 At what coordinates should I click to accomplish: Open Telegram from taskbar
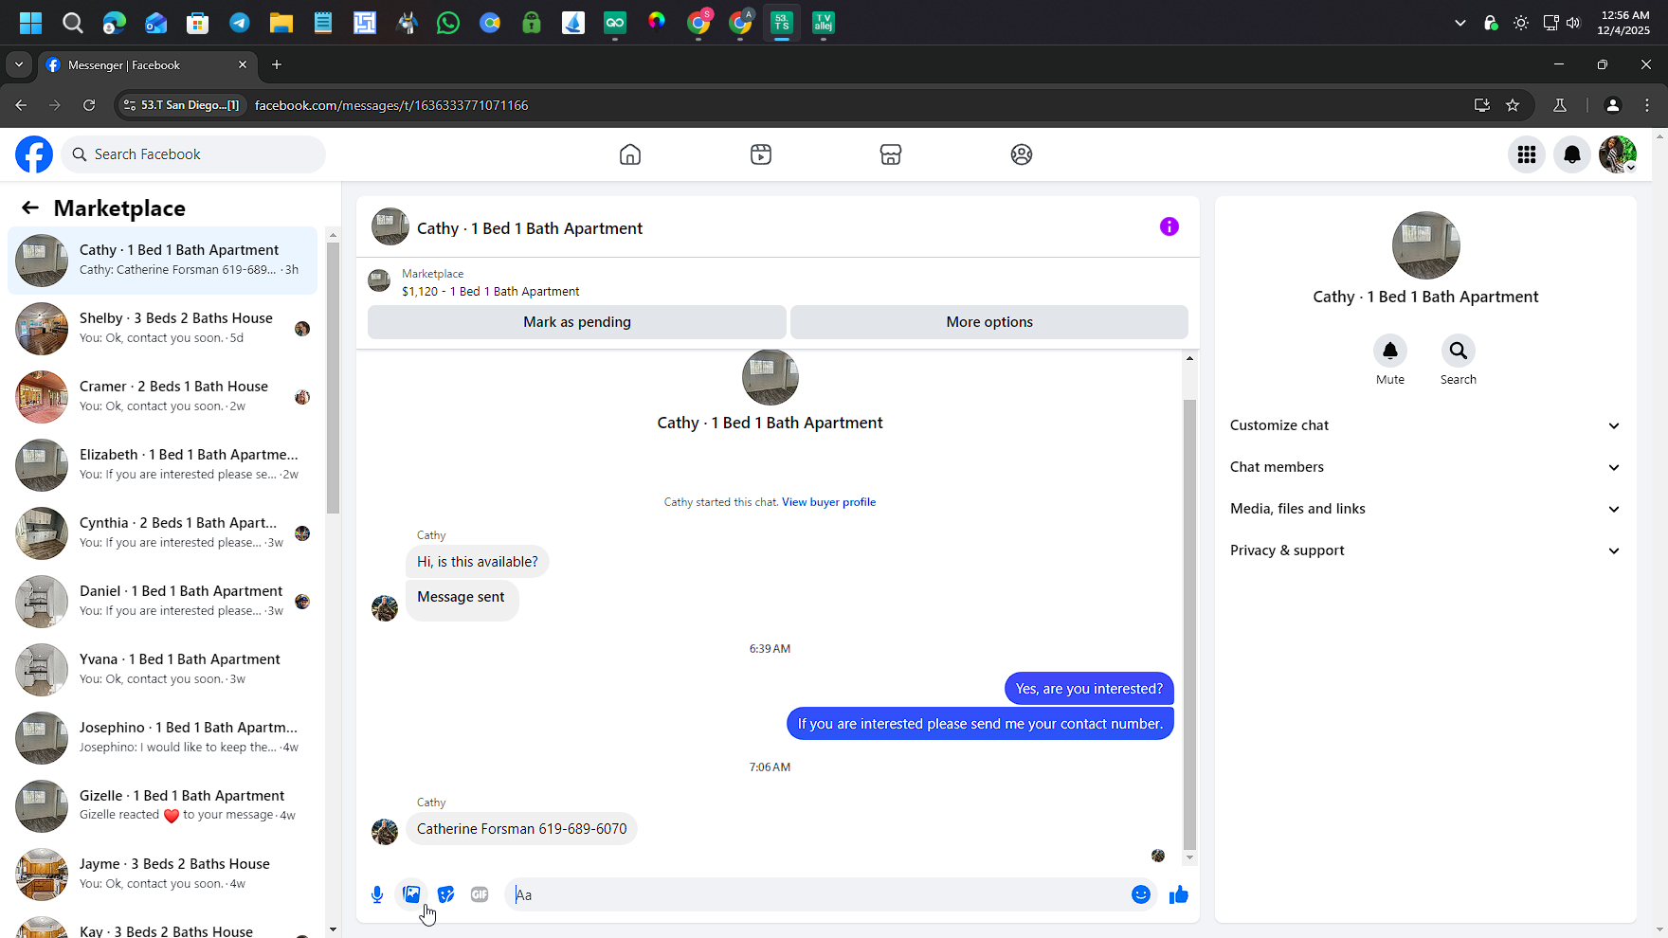(x=240, y=23)
